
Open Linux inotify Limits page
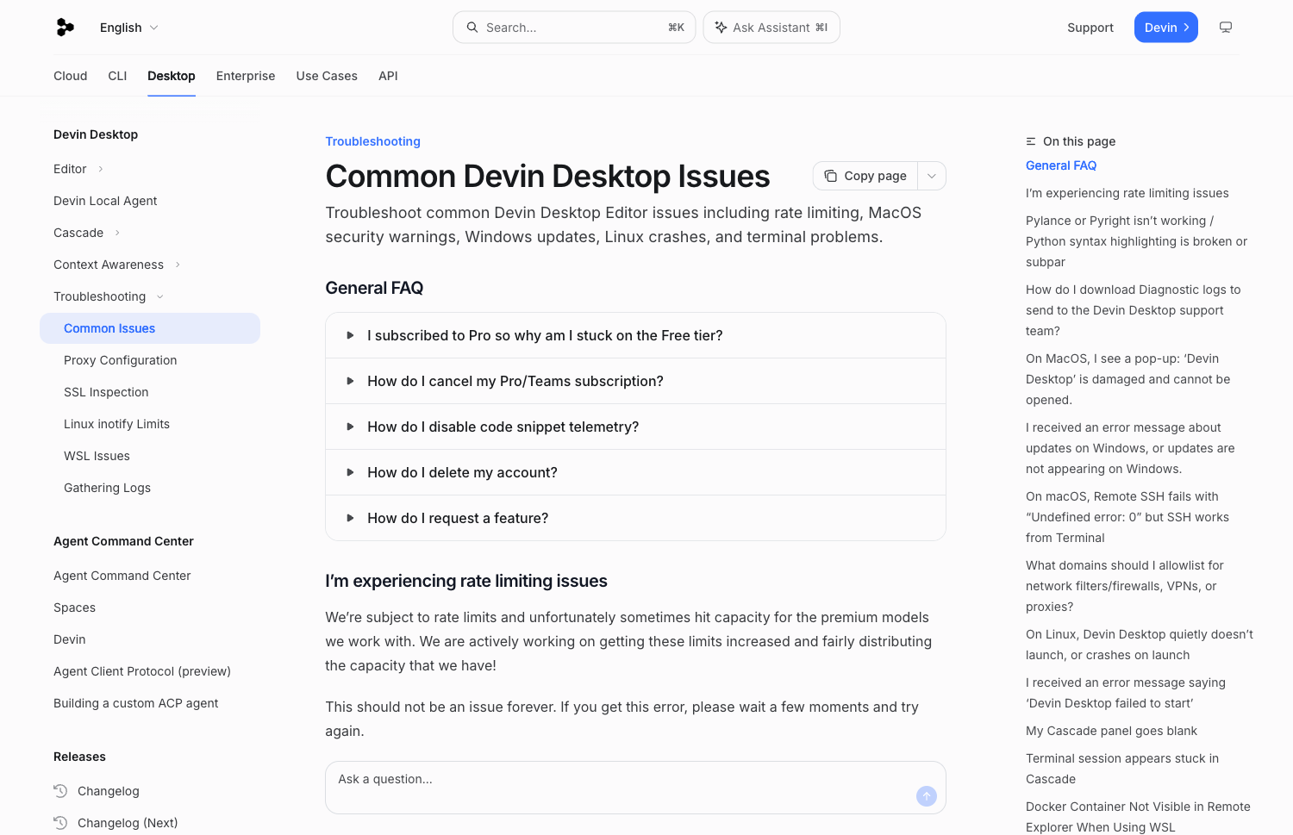point(116,424)
